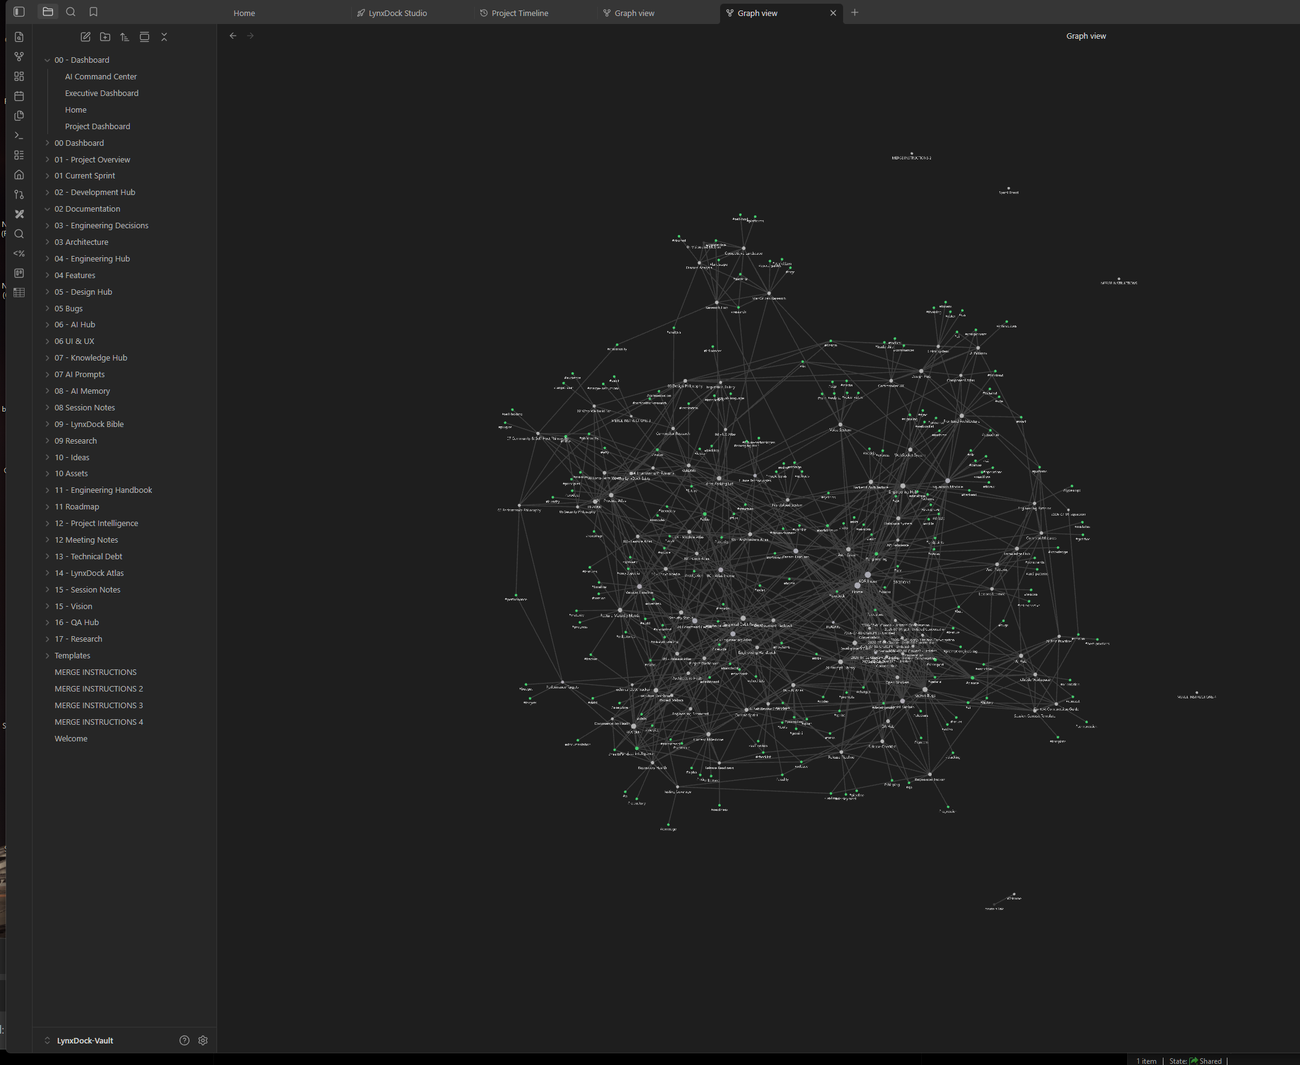This screenshot has width=1300, height=1065.
Task: Create a new folder in file explorer
Action: [105, 37]
